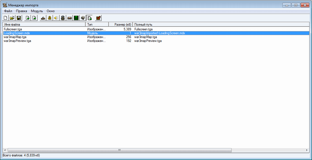The width and height of the screenshot is (312, 160).
Task: Open the Правка menu
Action: point(22,11)
